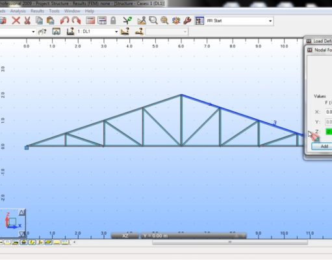Expand the selection dropdown arrow in second toolbar row

33,32
